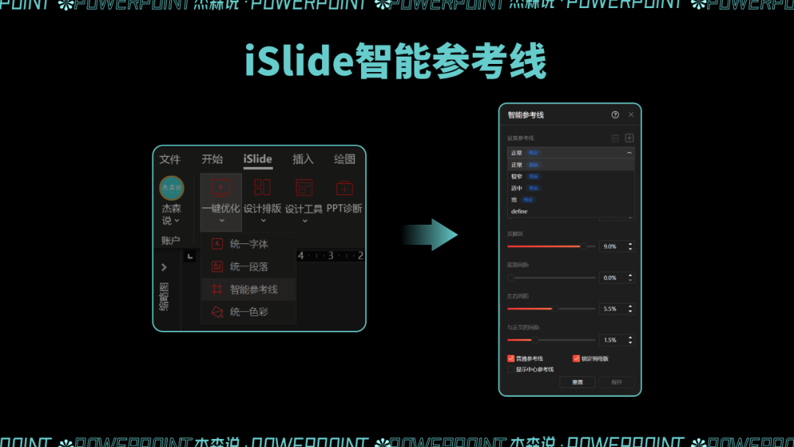The height and width of the screenshot is (447, 794).
Task: Switch to the 开始 tab
Action: (212, 159)
